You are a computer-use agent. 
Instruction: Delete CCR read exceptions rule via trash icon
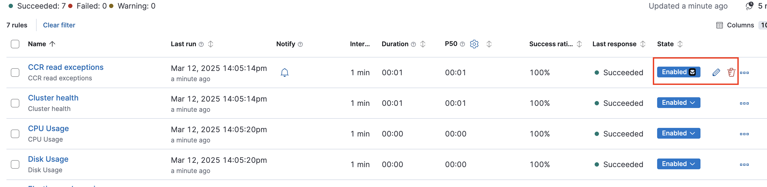[731, 72]
